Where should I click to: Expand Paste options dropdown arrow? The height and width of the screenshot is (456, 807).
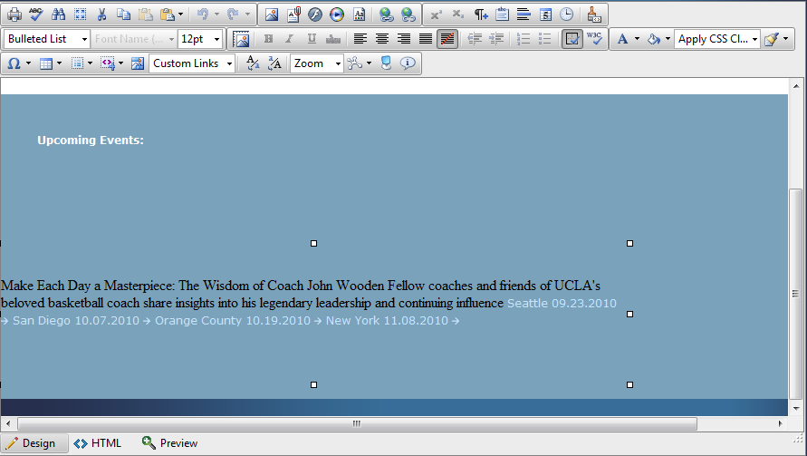pyautogui.click(x=180, y=15)
